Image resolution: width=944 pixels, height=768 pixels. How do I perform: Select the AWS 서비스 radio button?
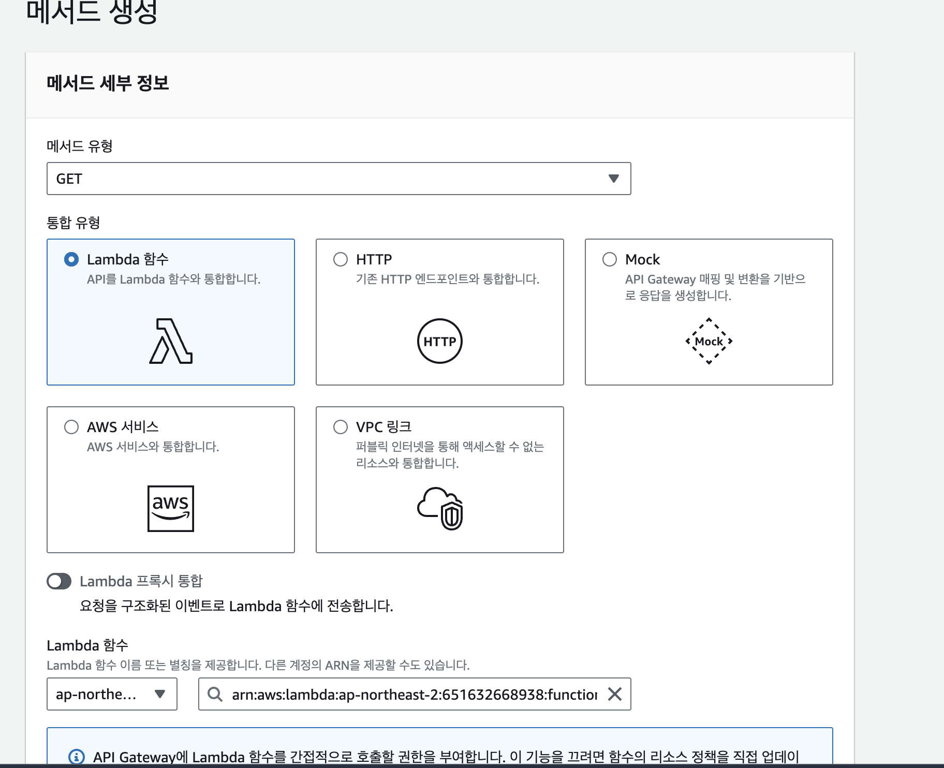(71, 427)
